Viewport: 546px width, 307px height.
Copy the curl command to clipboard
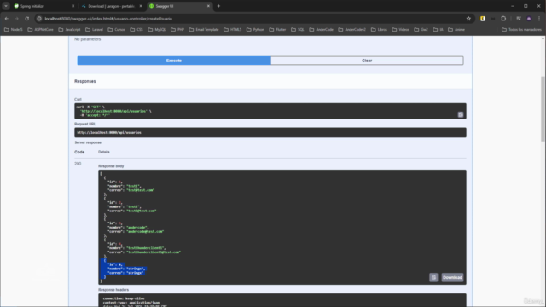(x=461, y=114)
